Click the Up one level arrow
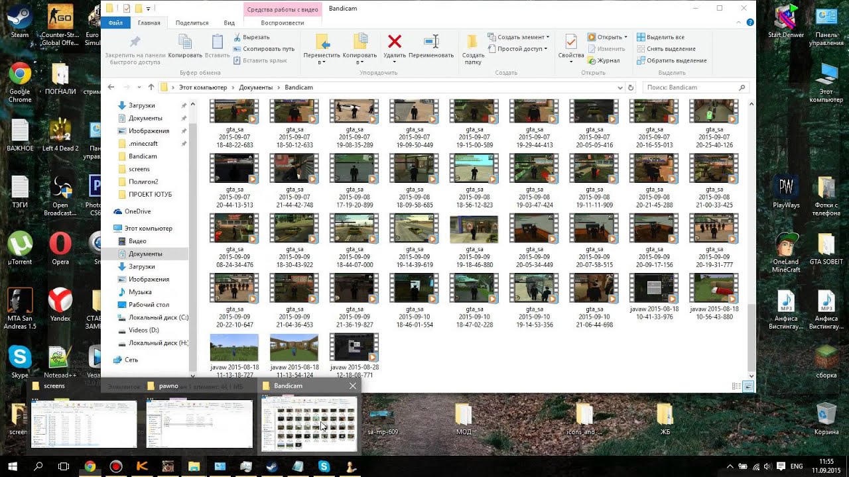 [151, 87]
